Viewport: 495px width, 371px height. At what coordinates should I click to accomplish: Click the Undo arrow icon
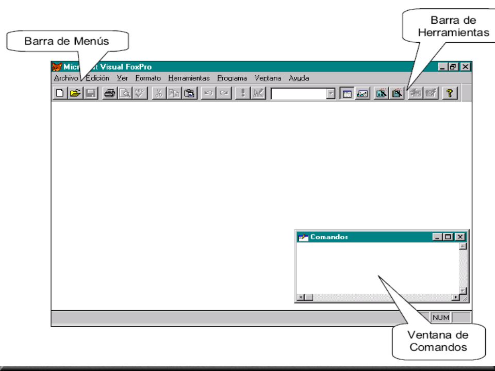[208, 93]
